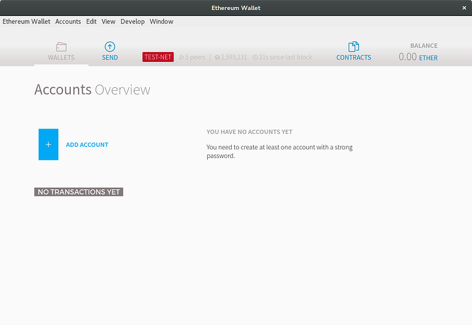Close the Ethereum Wallet window
Viewport: 472px width, 325px height.
coord(464,8)
